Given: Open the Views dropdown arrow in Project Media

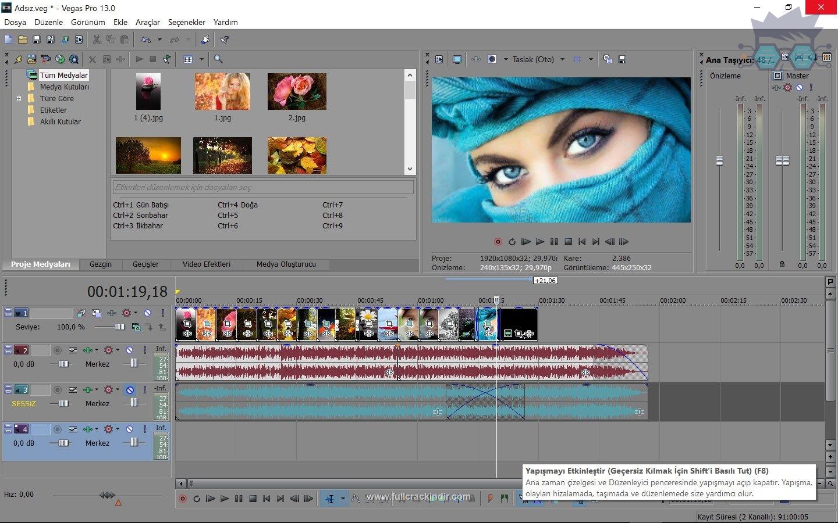Looking at the screenshot, I should (201, 59).
